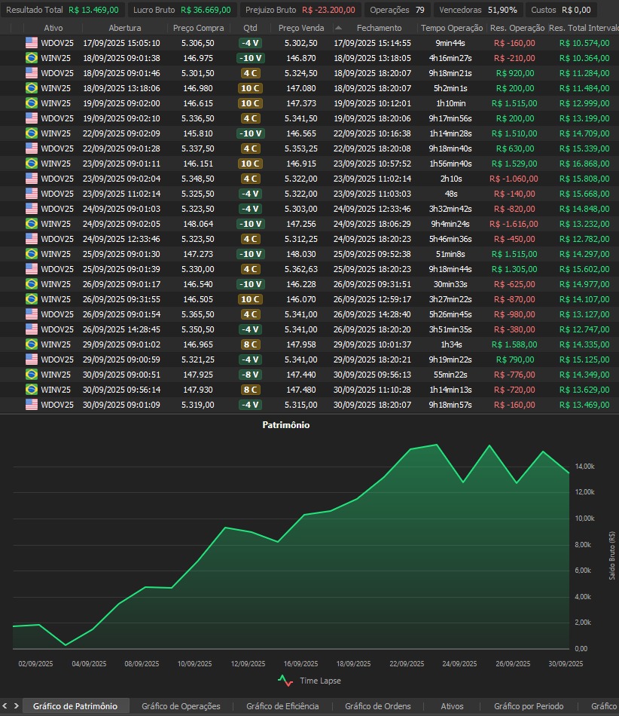Select the Ativos tab
619x716 pixels.
pos(452,706)
